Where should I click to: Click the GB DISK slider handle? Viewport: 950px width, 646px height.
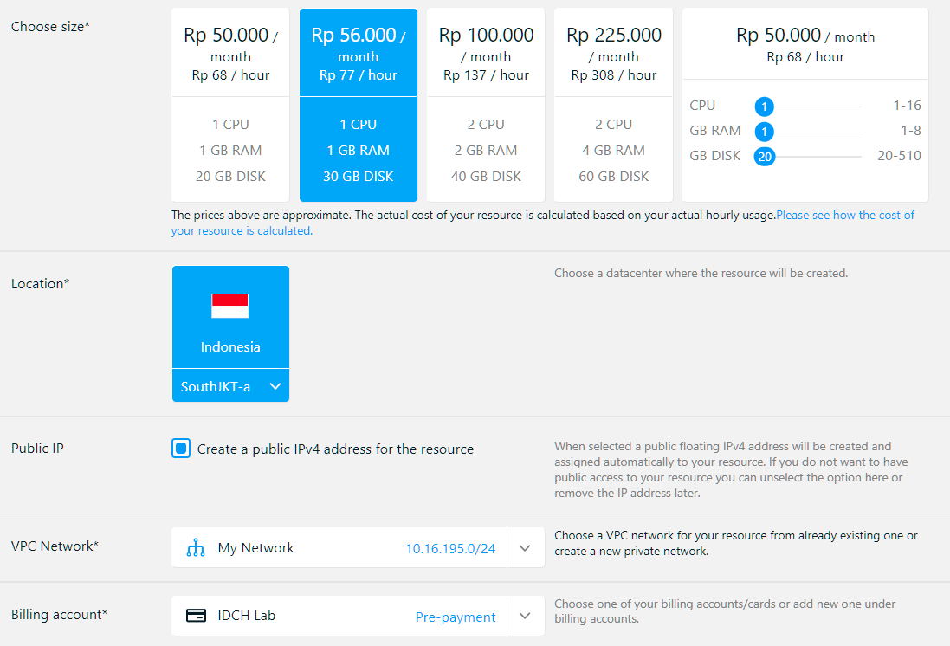pyautogui.click(x=764, y=157)
